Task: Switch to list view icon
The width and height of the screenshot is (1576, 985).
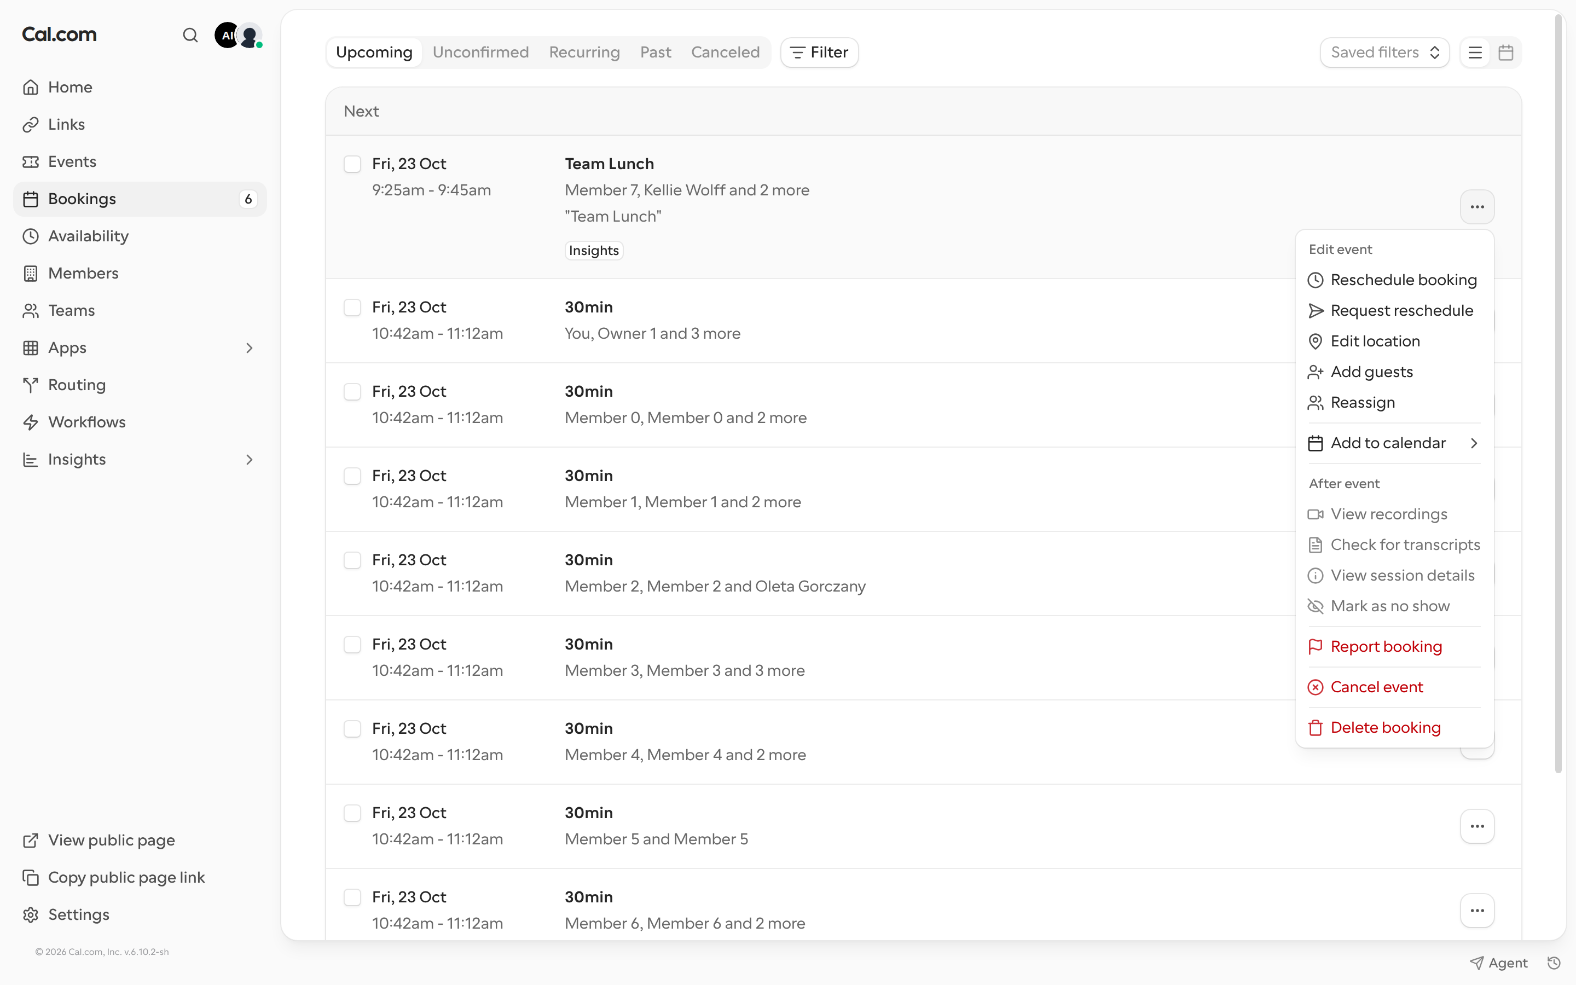Action: coord(1475,52)
